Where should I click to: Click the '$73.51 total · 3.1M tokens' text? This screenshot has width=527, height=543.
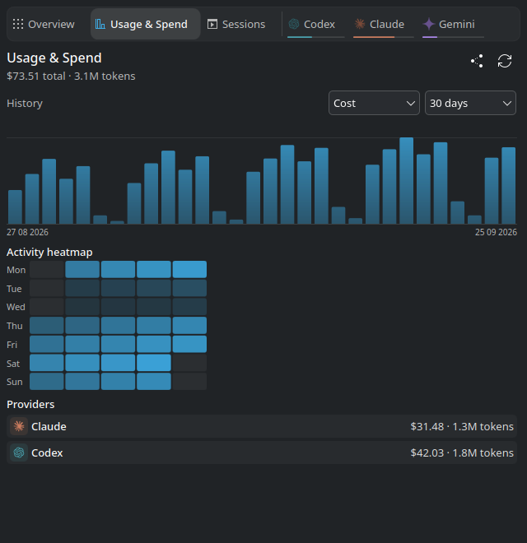[x=71, y=77]
